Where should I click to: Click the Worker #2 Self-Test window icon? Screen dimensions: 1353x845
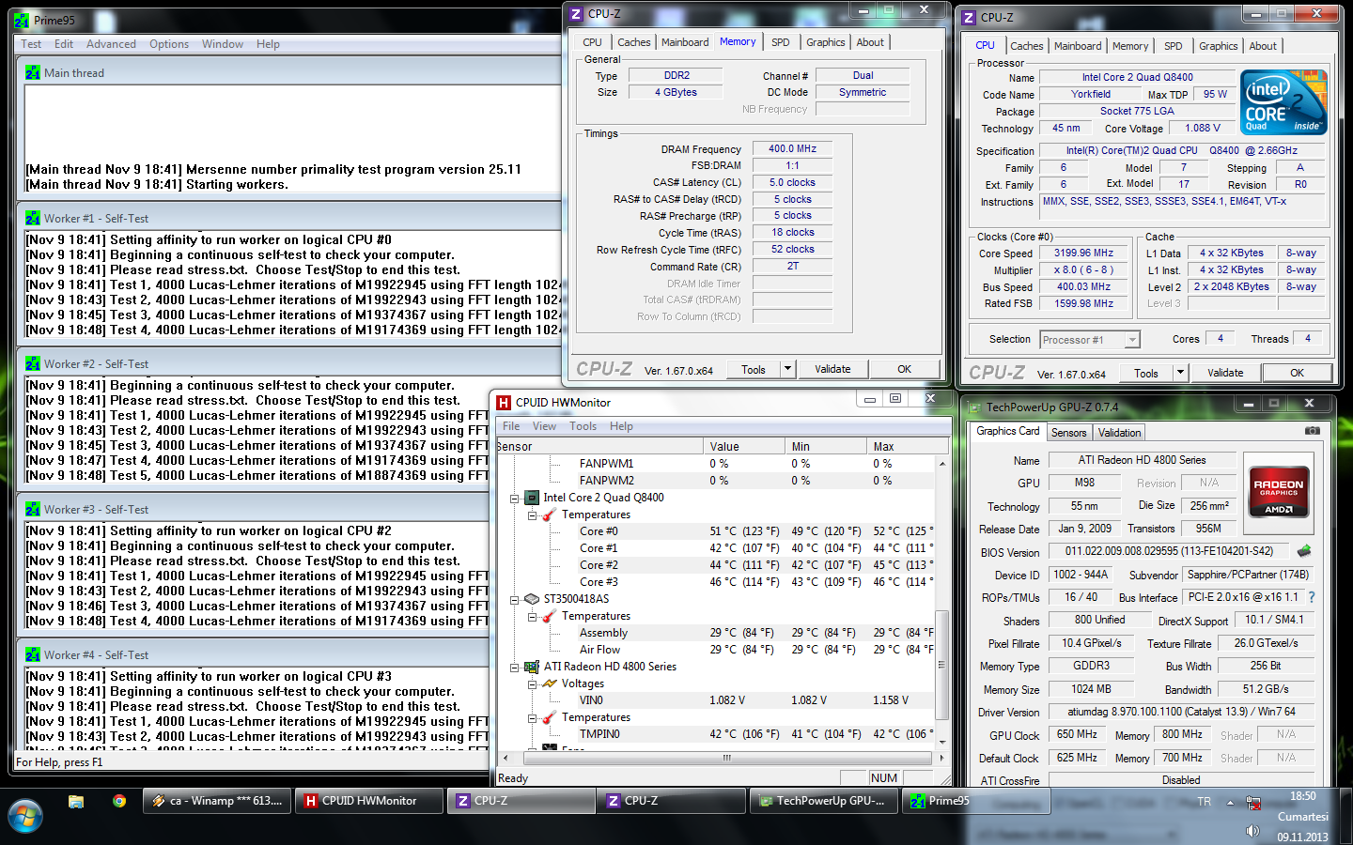pyautogui.click(x=33, y=363)
